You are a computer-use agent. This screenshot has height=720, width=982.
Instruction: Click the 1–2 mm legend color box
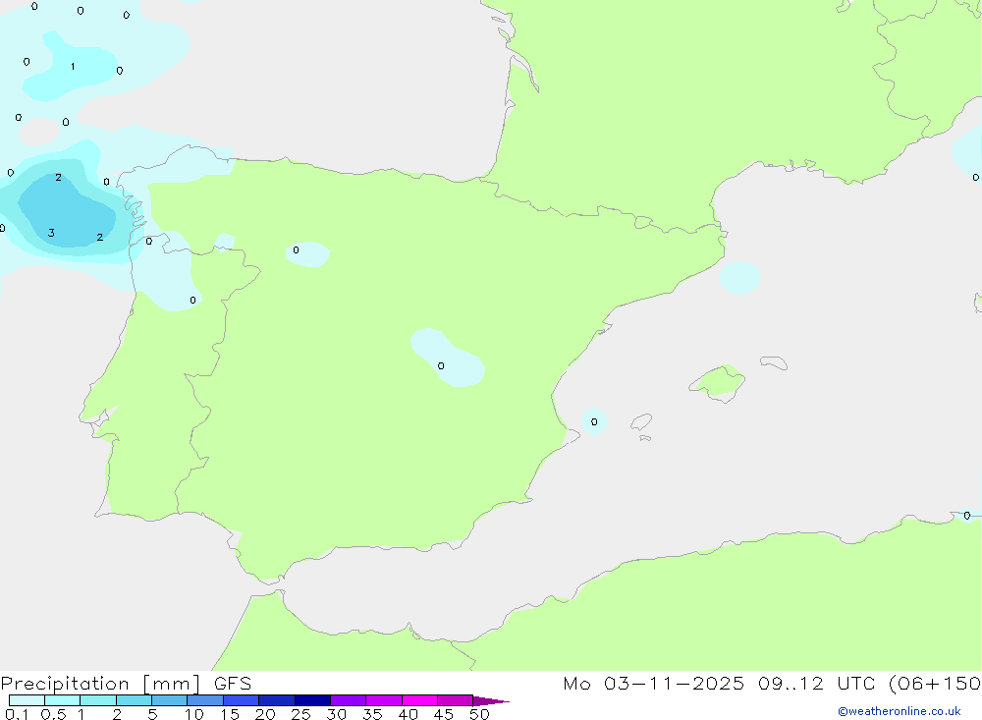click(97, 700)
